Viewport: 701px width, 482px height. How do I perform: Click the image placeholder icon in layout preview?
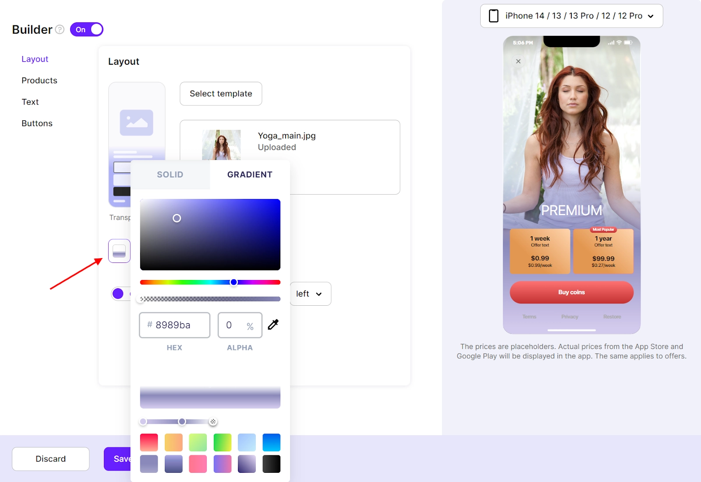(137, 122)
